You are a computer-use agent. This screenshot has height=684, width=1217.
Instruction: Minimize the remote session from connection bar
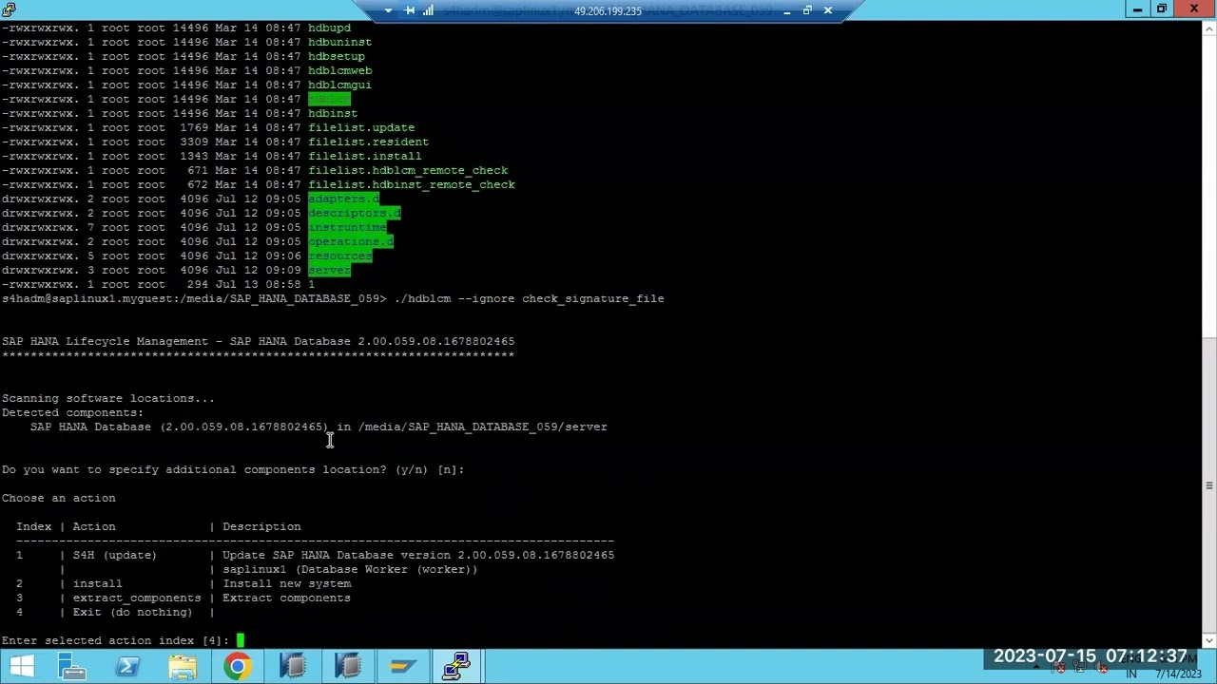[x=787, y=10]
